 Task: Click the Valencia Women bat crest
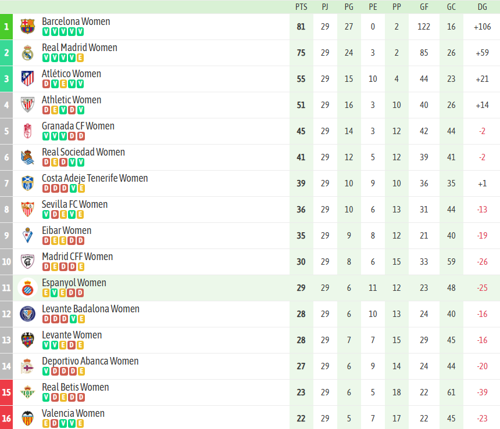tap(27, 419)
